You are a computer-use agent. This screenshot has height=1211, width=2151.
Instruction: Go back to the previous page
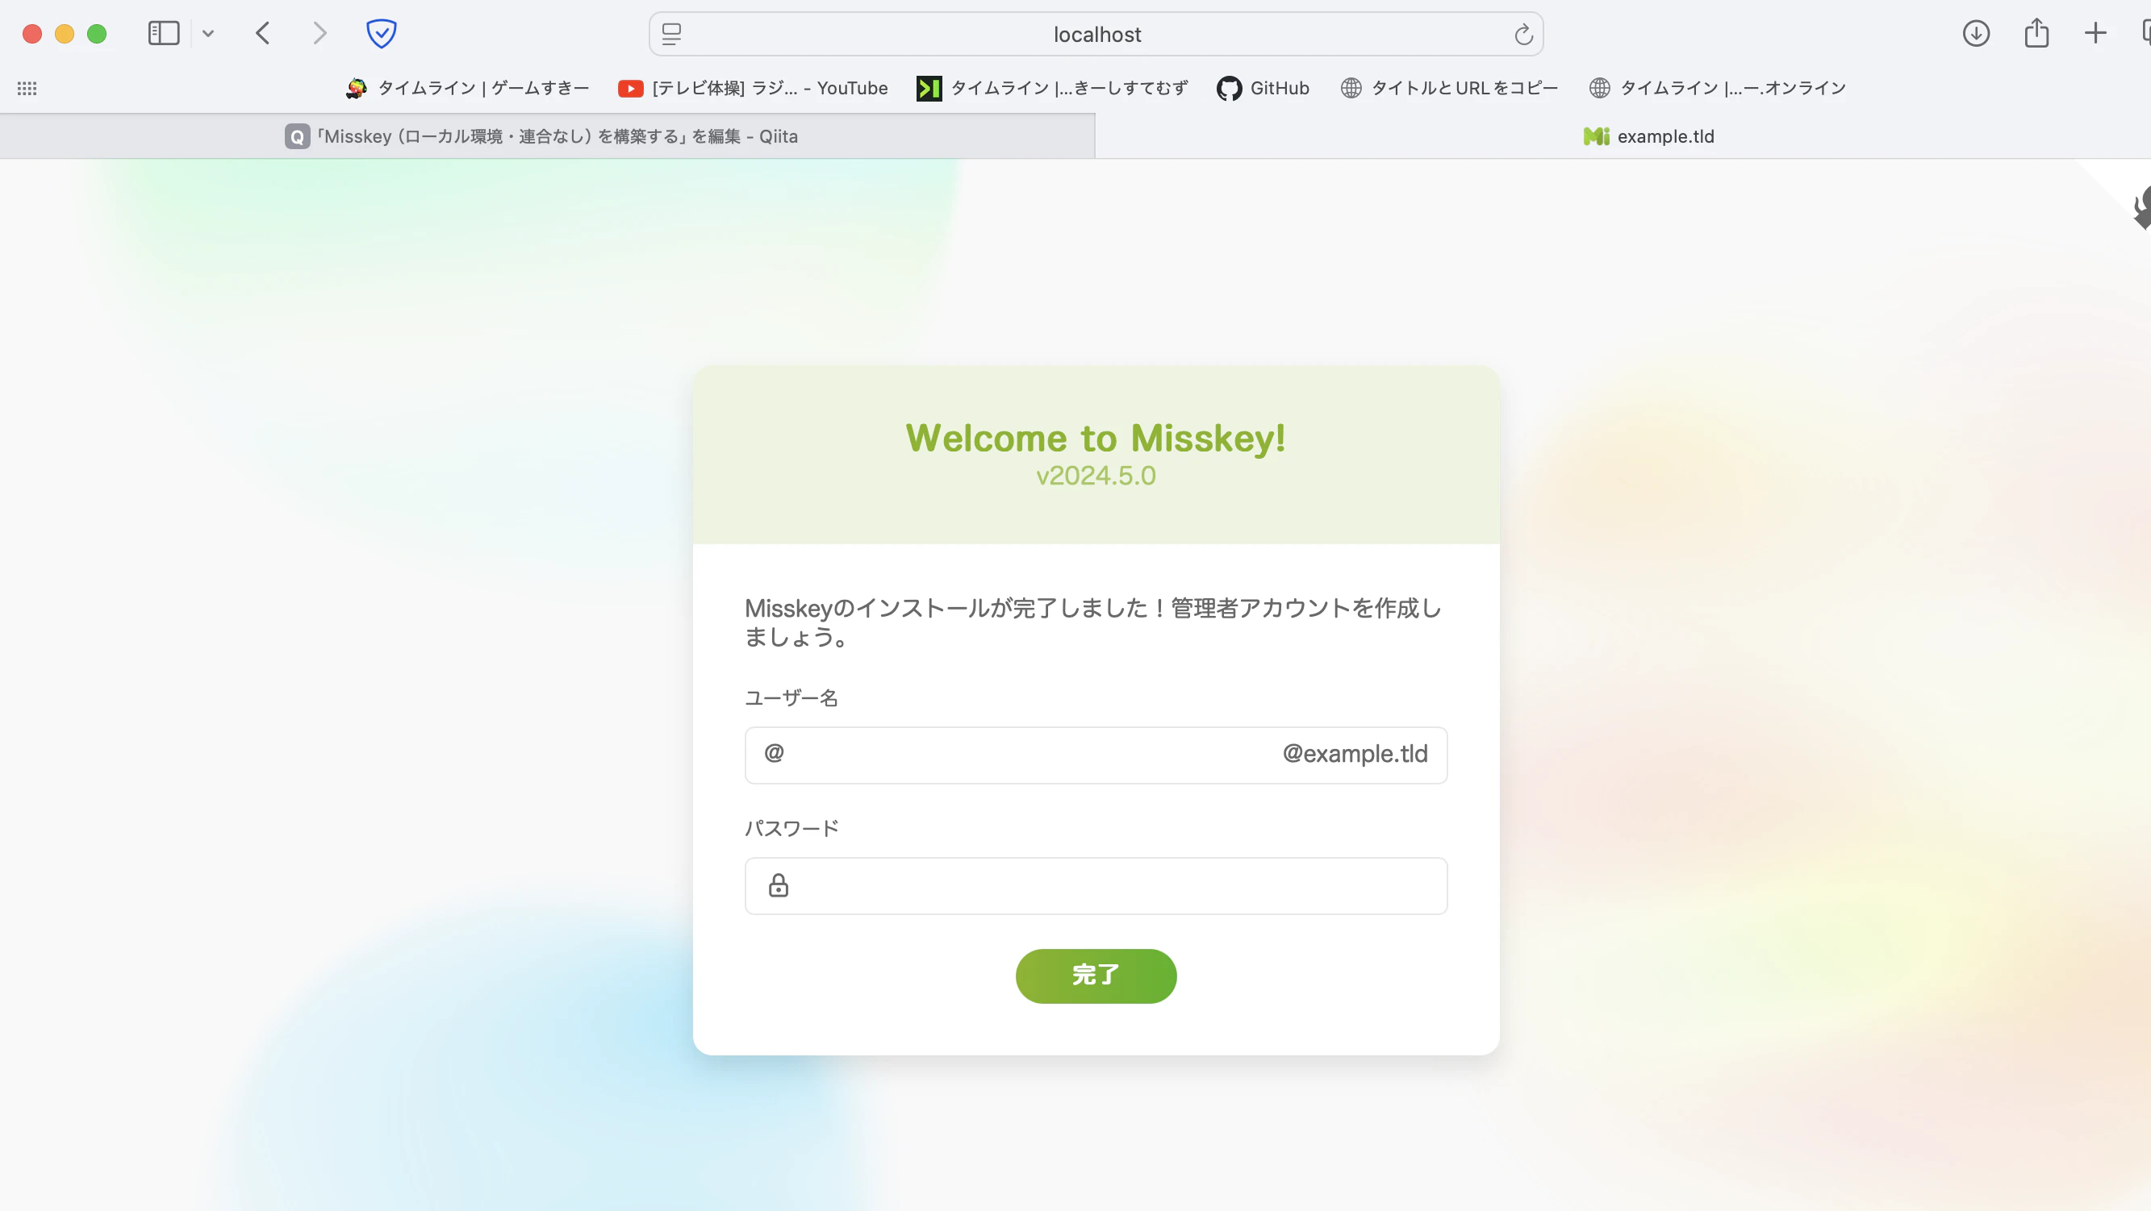pyautogui.click(x=263, y=33)
